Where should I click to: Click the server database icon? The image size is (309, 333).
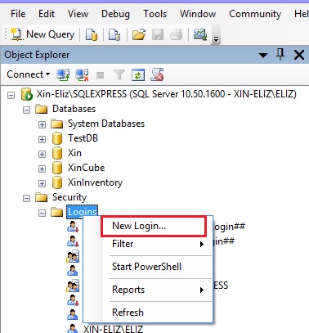click(27, 94)
